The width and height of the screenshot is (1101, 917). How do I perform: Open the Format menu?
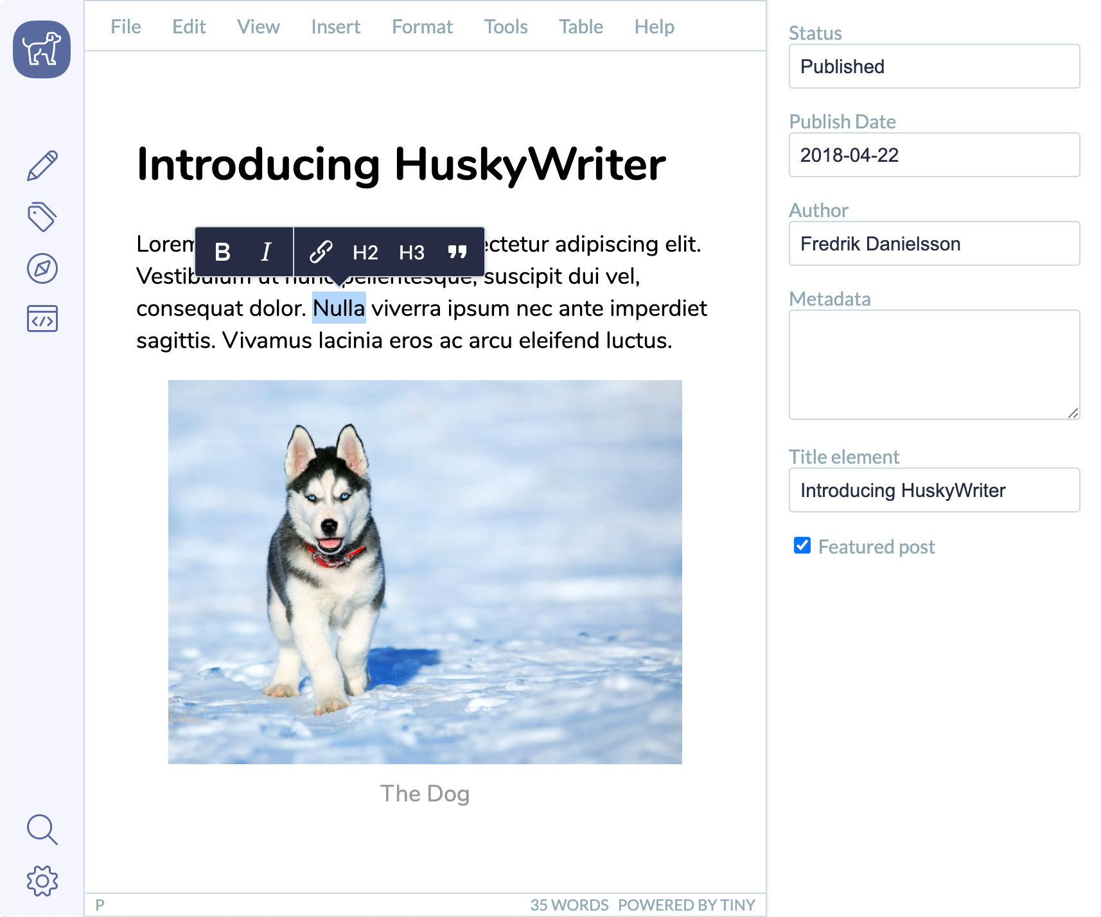coord(422,26)
